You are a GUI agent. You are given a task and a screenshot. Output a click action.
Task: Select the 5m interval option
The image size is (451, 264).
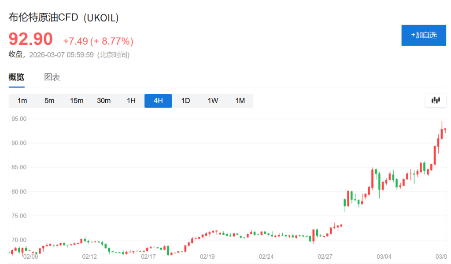point(49,101)
